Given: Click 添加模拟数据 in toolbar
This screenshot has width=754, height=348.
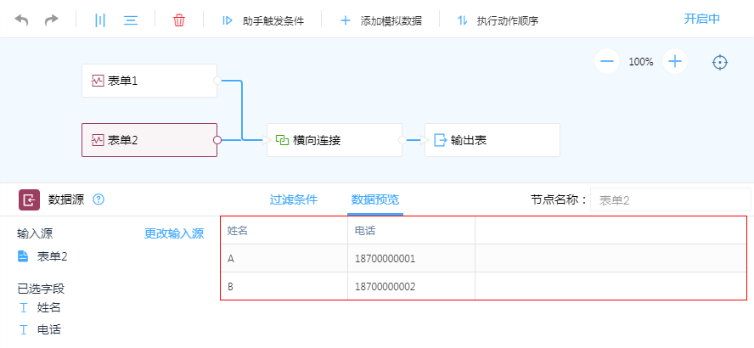Looking at the screenshot, I should click(x=381, y=20).
